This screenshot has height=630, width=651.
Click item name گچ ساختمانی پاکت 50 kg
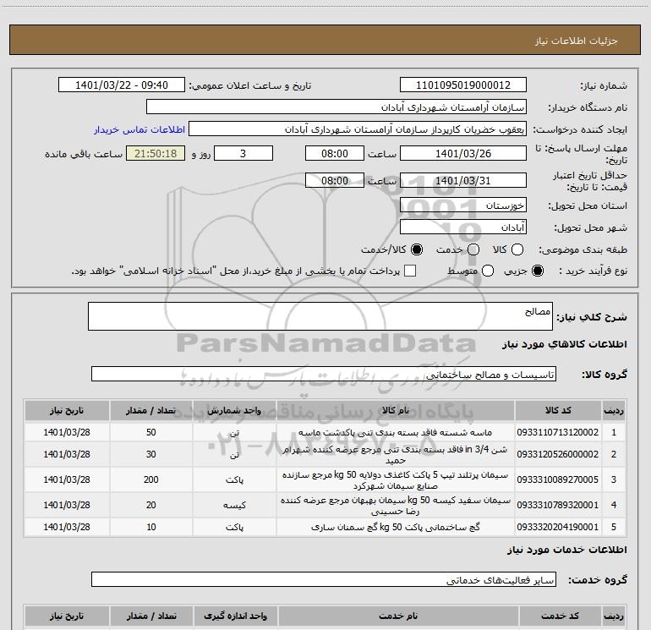click(396, 527)
